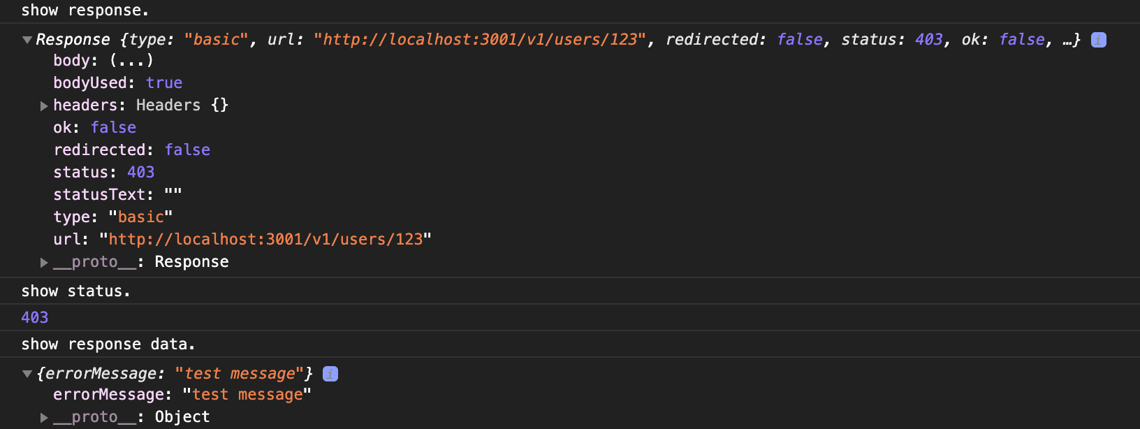Select the bodyUsed: true property
This screenshot has width=1140, height=429.
pos(117,83)
